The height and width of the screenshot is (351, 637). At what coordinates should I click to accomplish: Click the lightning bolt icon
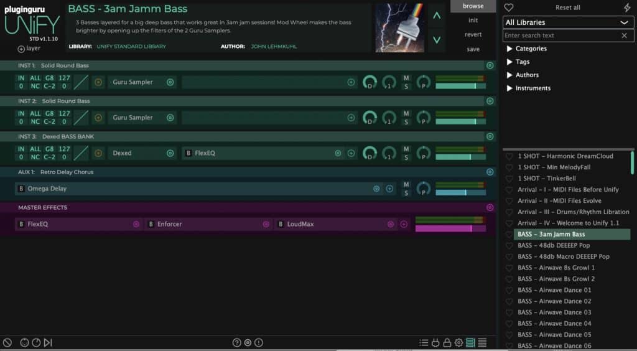tap(626, 7)
